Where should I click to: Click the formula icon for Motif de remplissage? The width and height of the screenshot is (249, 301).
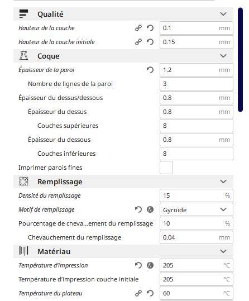click(150, 209)
